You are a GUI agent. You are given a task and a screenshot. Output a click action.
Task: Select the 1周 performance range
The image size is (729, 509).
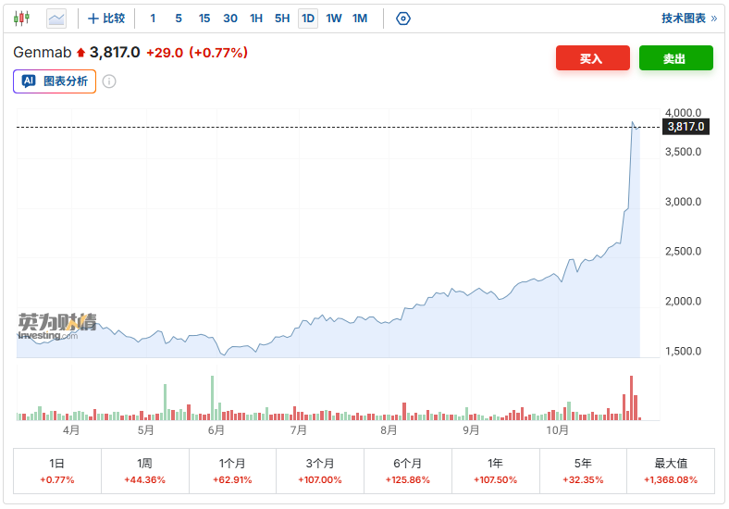click(145, 471)
